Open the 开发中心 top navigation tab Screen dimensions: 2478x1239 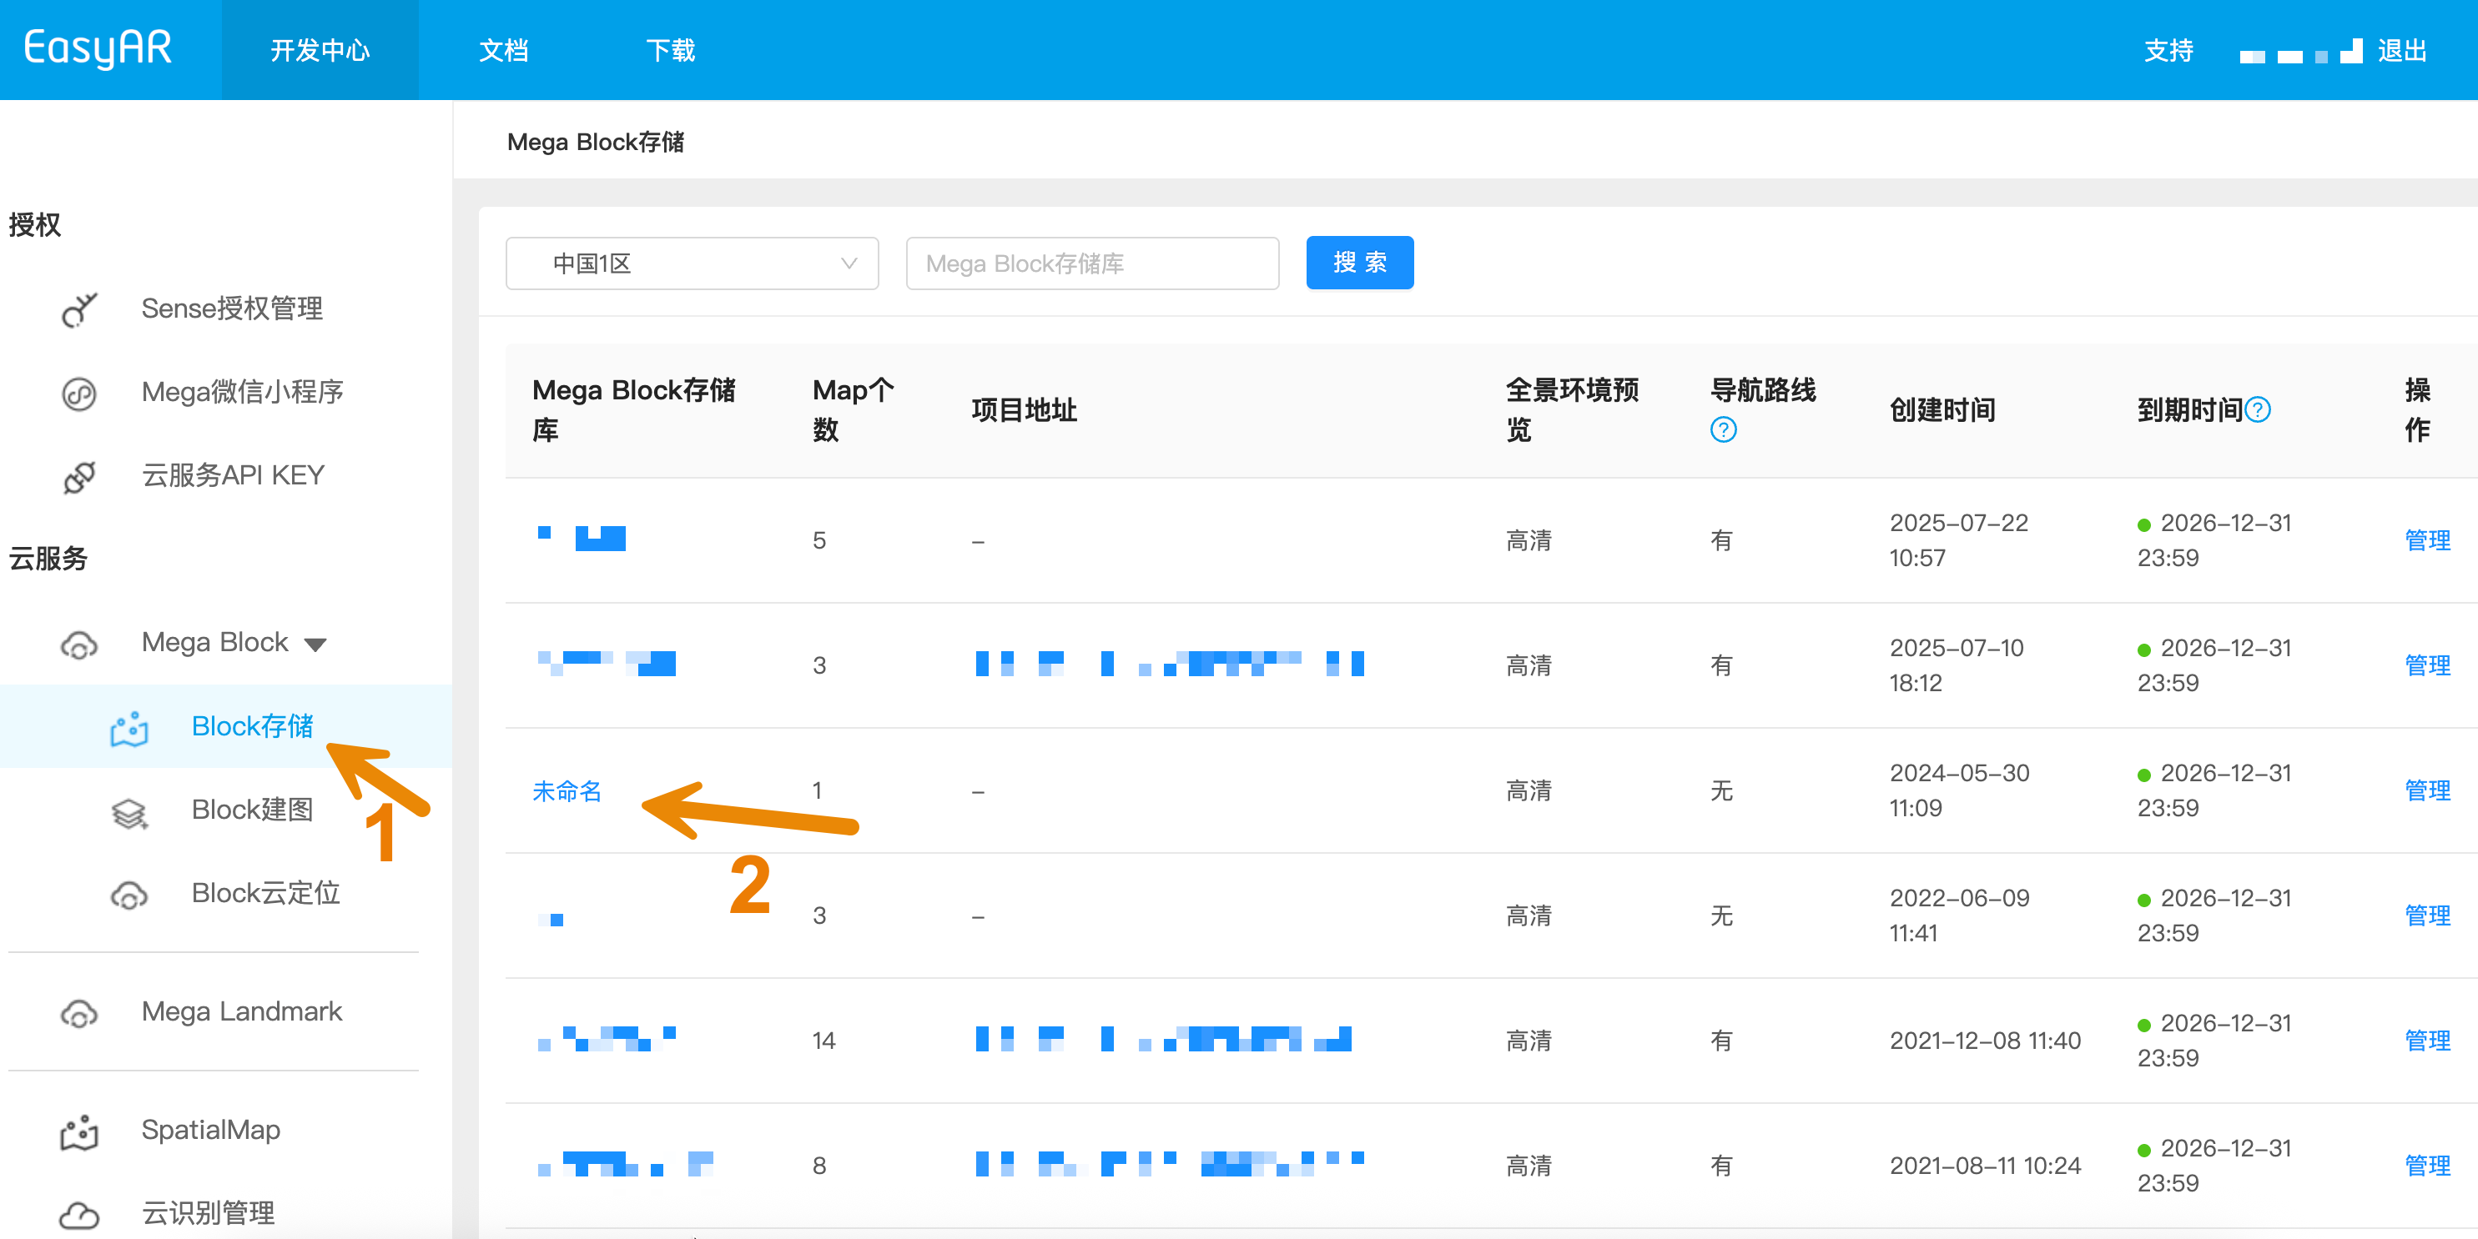pos(320,50)
